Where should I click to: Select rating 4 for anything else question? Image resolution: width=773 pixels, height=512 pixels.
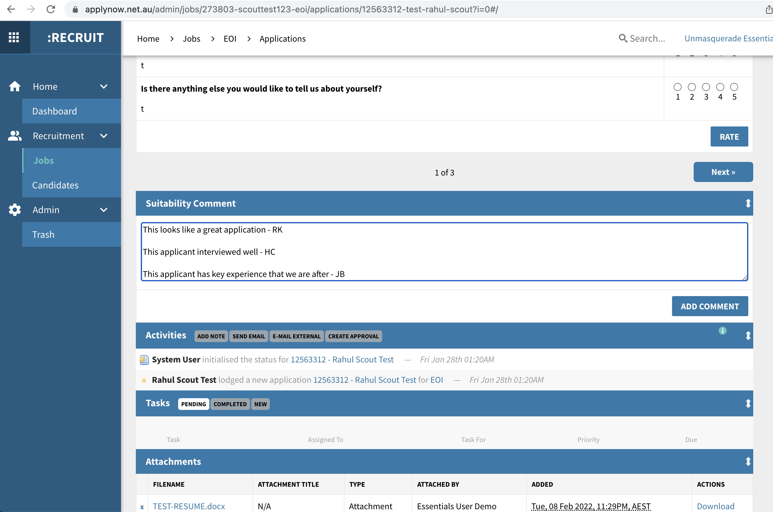click(x=720, y=87)
